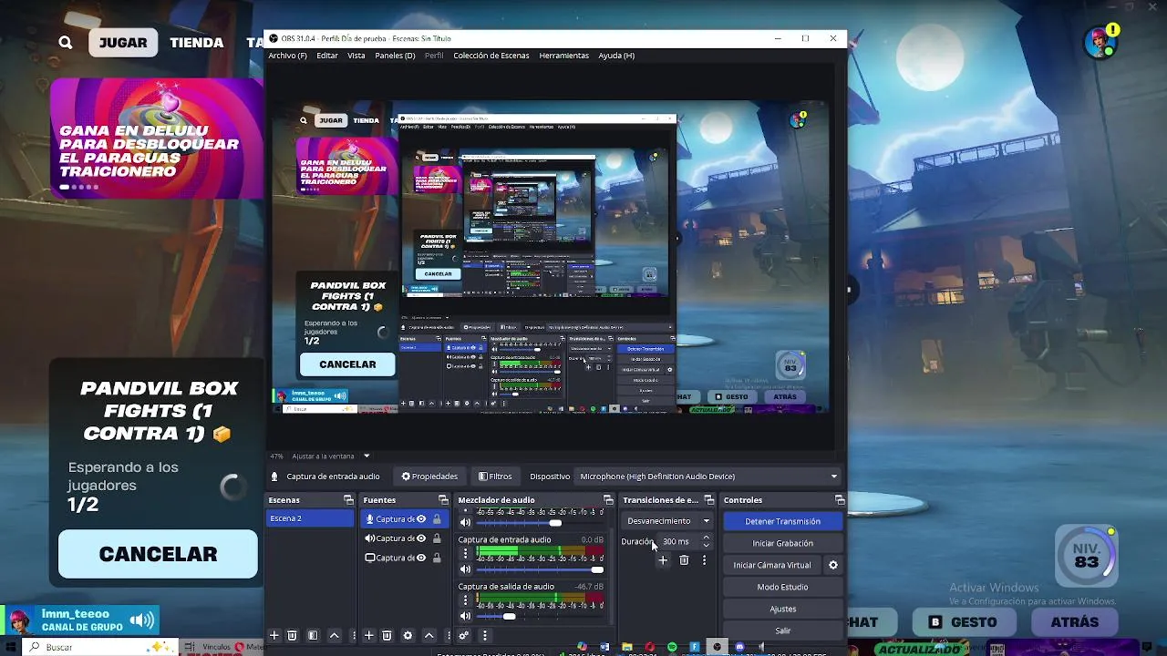
Task: Open virtual camera settings gear
Action: click(x=832, y=565)
